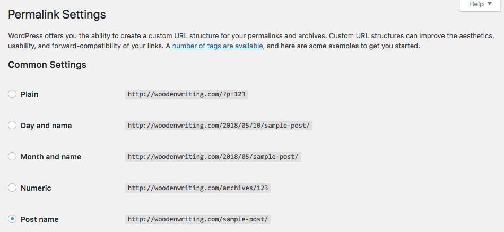504x232 pixels.
Task: Click the ?p=123 example URL
Action: coord(187,94)
